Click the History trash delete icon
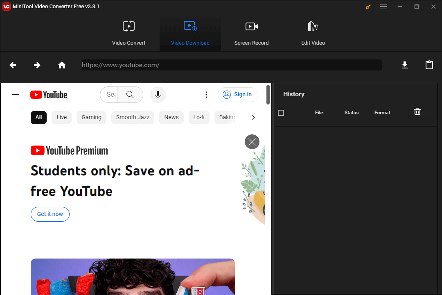 click(417, 112)
